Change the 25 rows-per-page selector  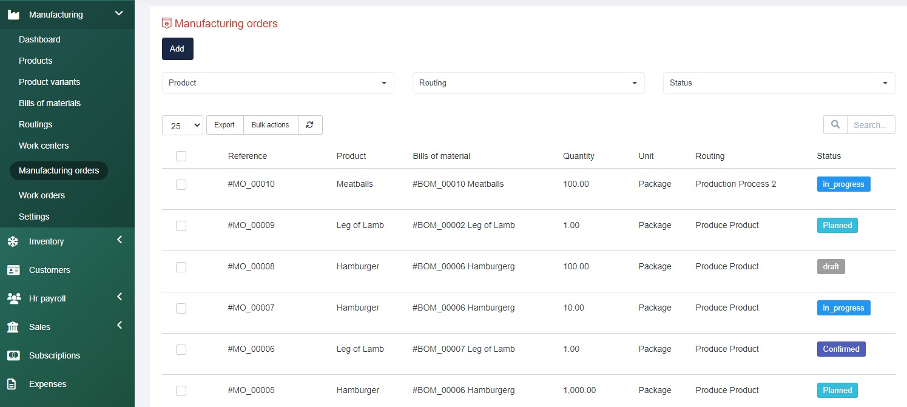coord(183,126)
